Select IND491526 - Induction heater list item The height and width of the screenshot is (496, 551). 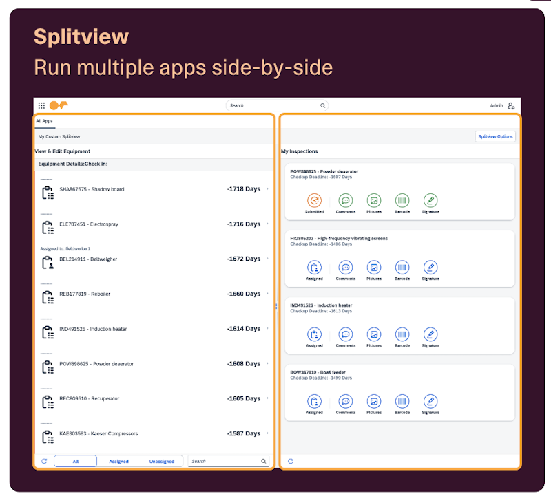click(93, 329)
